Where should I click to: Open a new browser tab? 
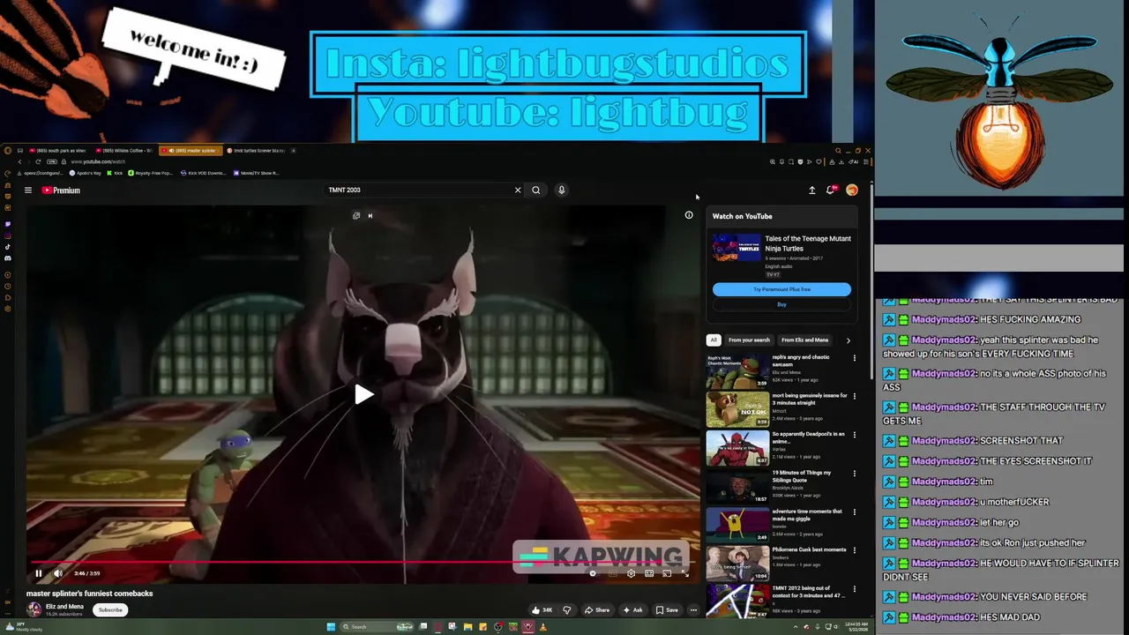294,151
